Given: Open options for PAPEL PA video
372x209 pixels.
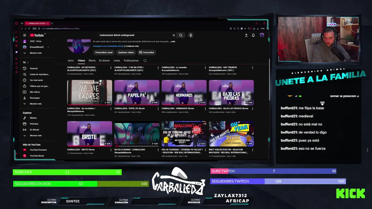Looking at the screenshot, I should [x=158, y=109].
